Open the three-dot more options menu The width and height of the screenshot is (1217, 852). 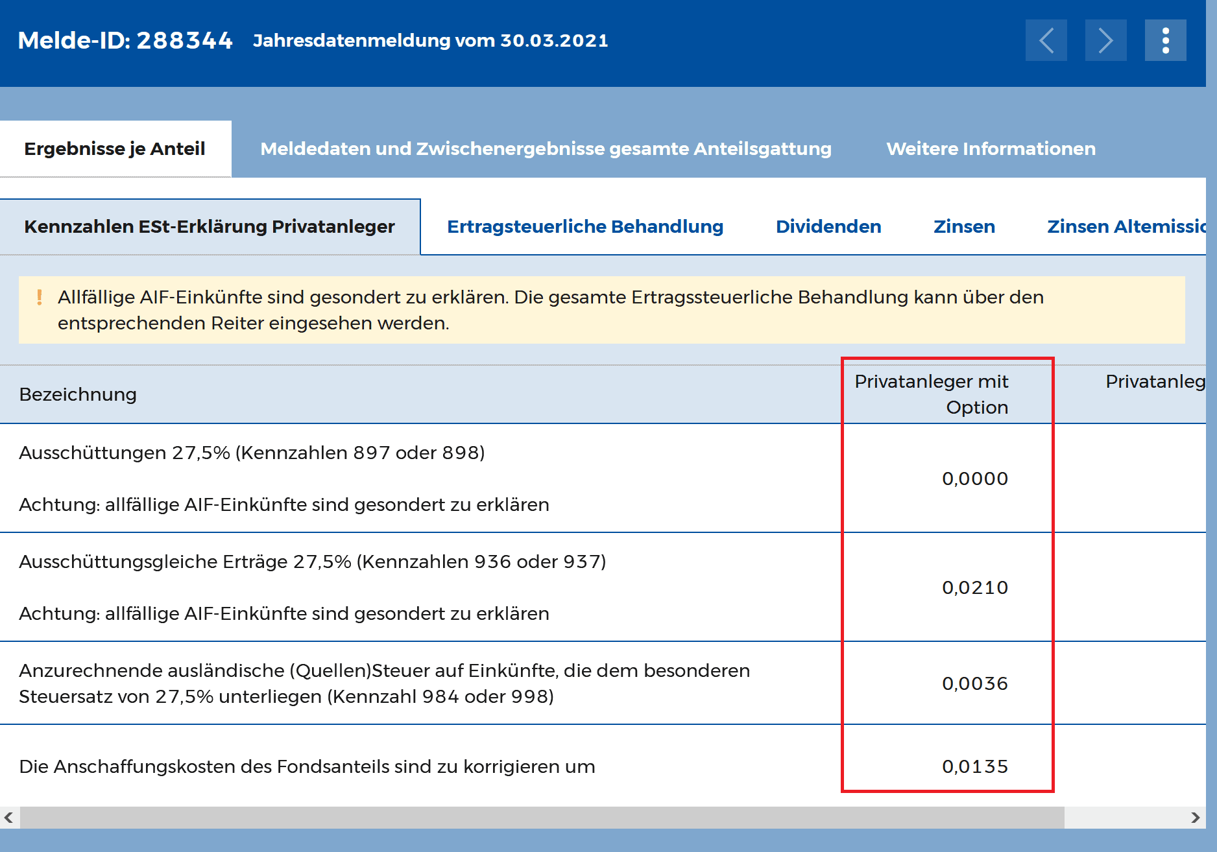1165,40
